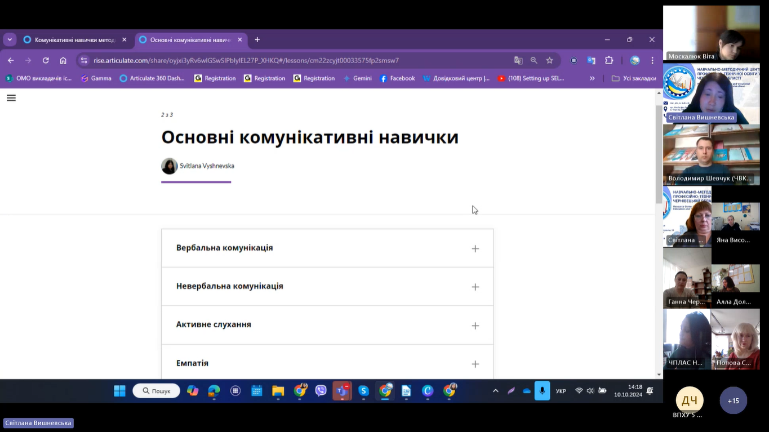Bookmark this page with the star icon
Viewport: 769px width, 432px height.
[549, 60]
